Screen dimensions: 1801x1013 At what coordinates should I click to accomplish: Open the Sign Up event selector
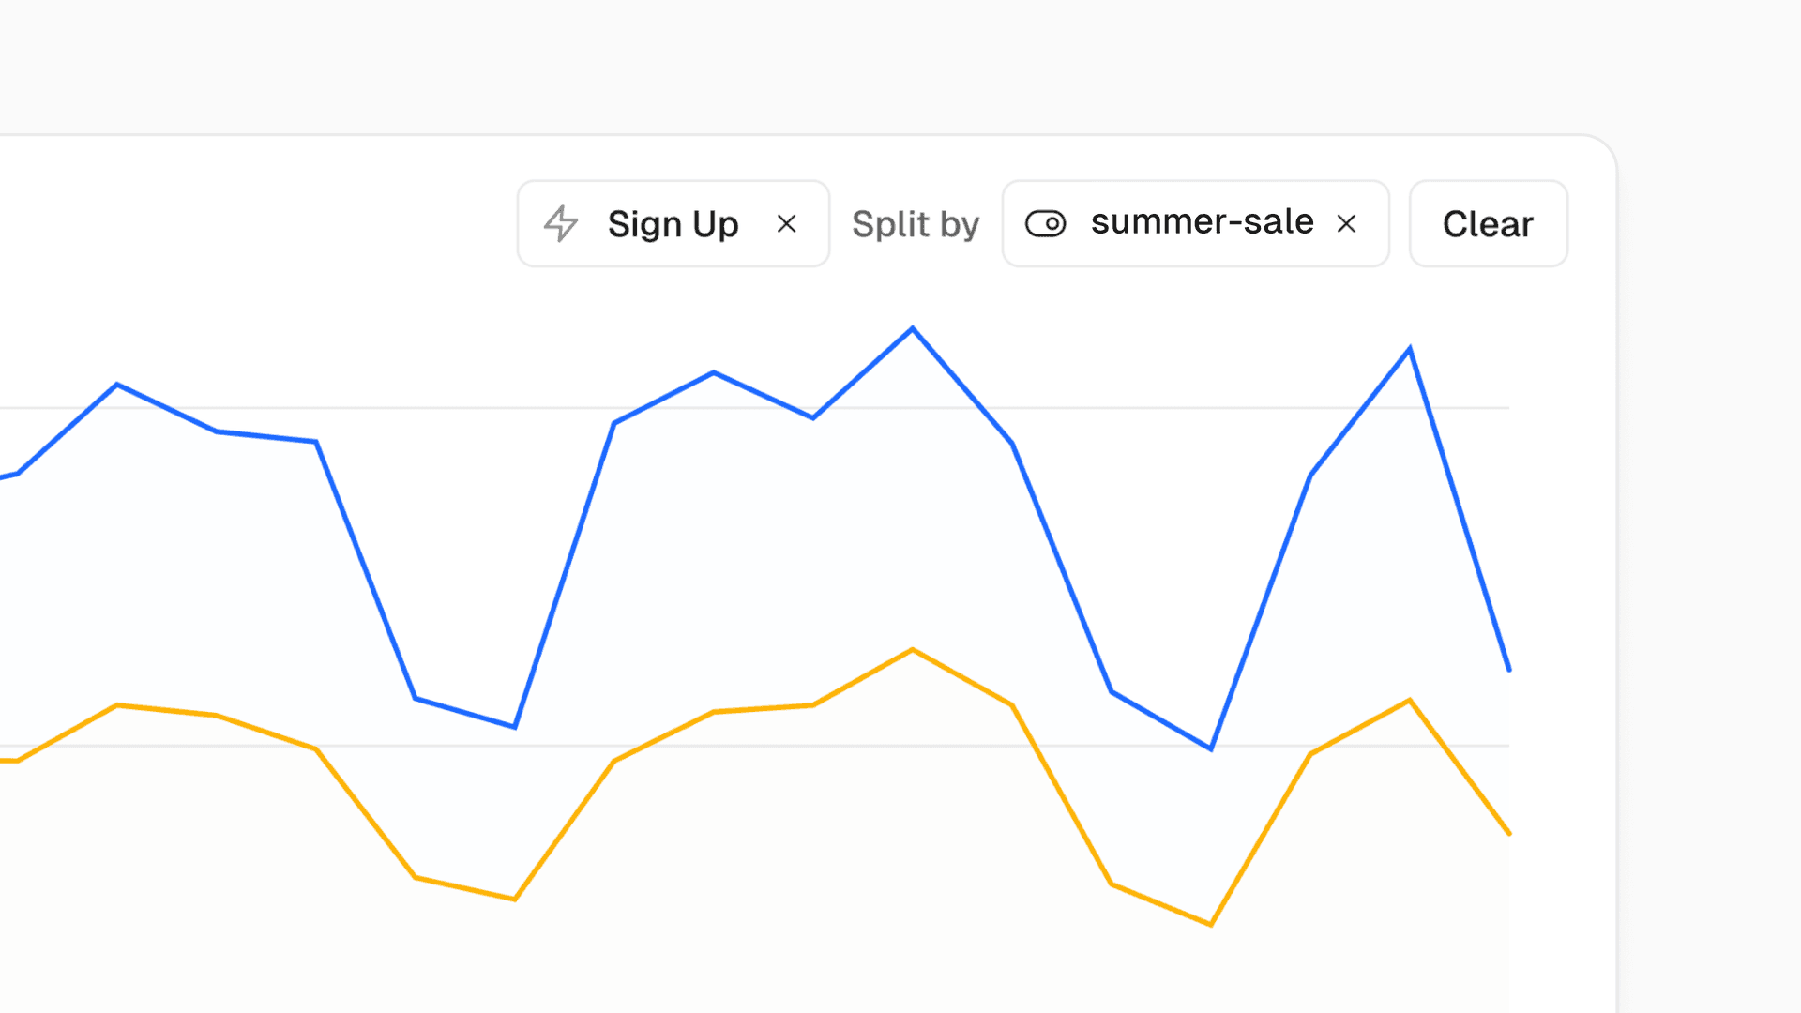click(x=673, y=224)
